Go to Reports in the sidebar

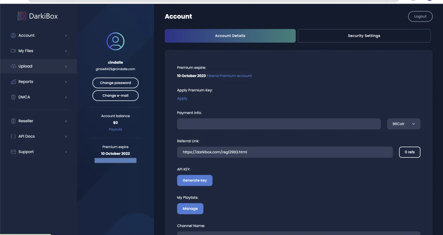pyautogui.click(x=39, y=82)
